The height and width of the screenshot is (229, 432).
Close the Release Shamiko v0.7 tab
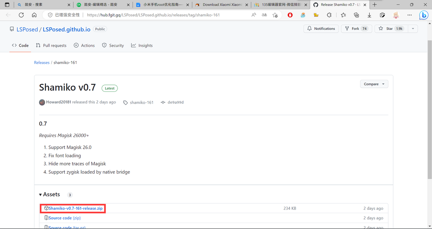pyautogui.click(x=365, y=5)
